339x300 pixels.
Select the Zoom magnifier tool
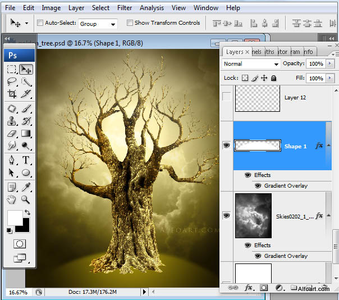(x=26, y=199)
